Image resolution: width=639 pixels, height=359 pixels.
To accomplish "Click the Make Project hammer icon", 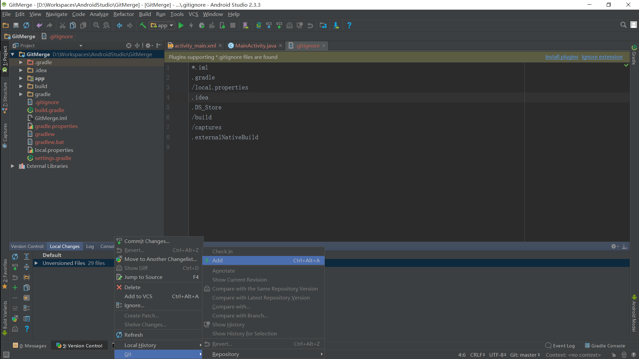I will pos(143,25).
